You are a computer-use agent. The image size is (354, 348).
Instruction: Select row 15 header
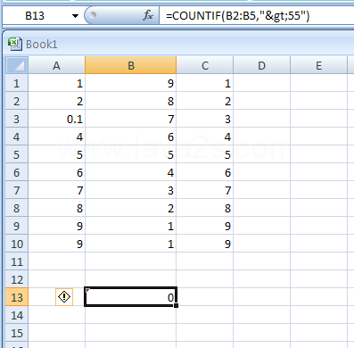click(x=17, y=333)
